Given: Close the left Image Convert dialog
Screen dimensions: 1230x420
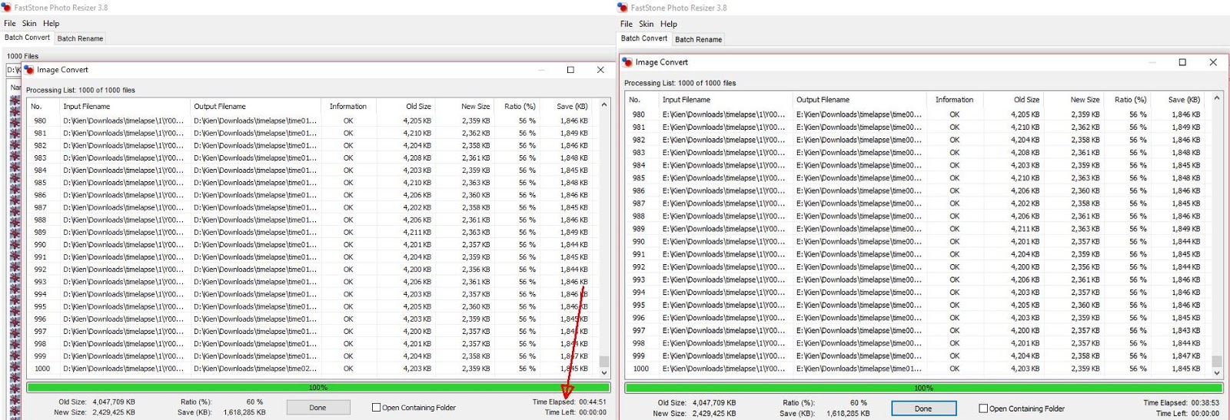Looking at the screenshot, I should click(x=600, y=70).
